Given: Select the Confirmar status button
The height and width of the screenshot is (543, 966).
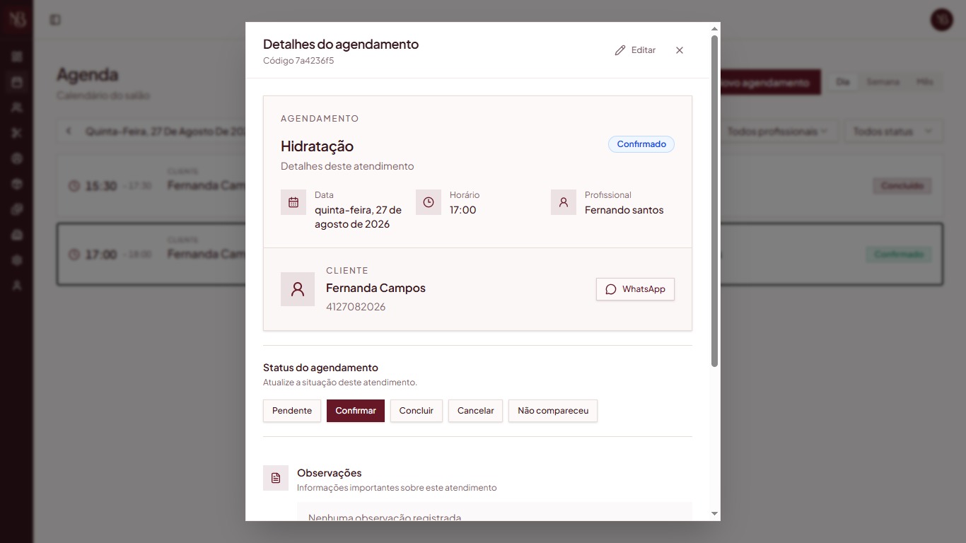Looking at the screenshot, I should point(356,411).
